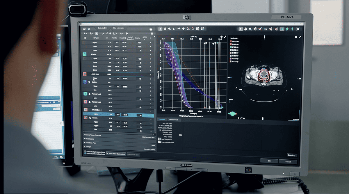This screenshot has height=194, width=349.
Task: Click the 57.00 Gy isodose color swatch
Action: tap(231, 47)
